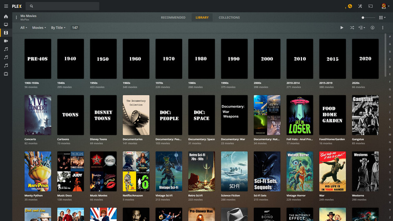The image size is (393, 221).
Task: Expand the By Title sort dropdown
Action: pyautogui.click(x=58, y=28)
